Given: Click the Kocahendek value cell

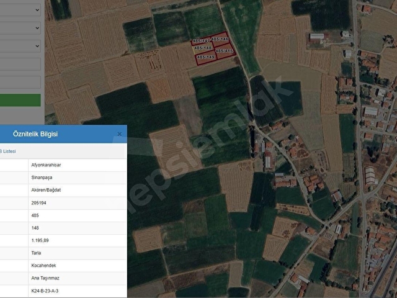Looking at the screenshot, I should [x=78, y=266].
